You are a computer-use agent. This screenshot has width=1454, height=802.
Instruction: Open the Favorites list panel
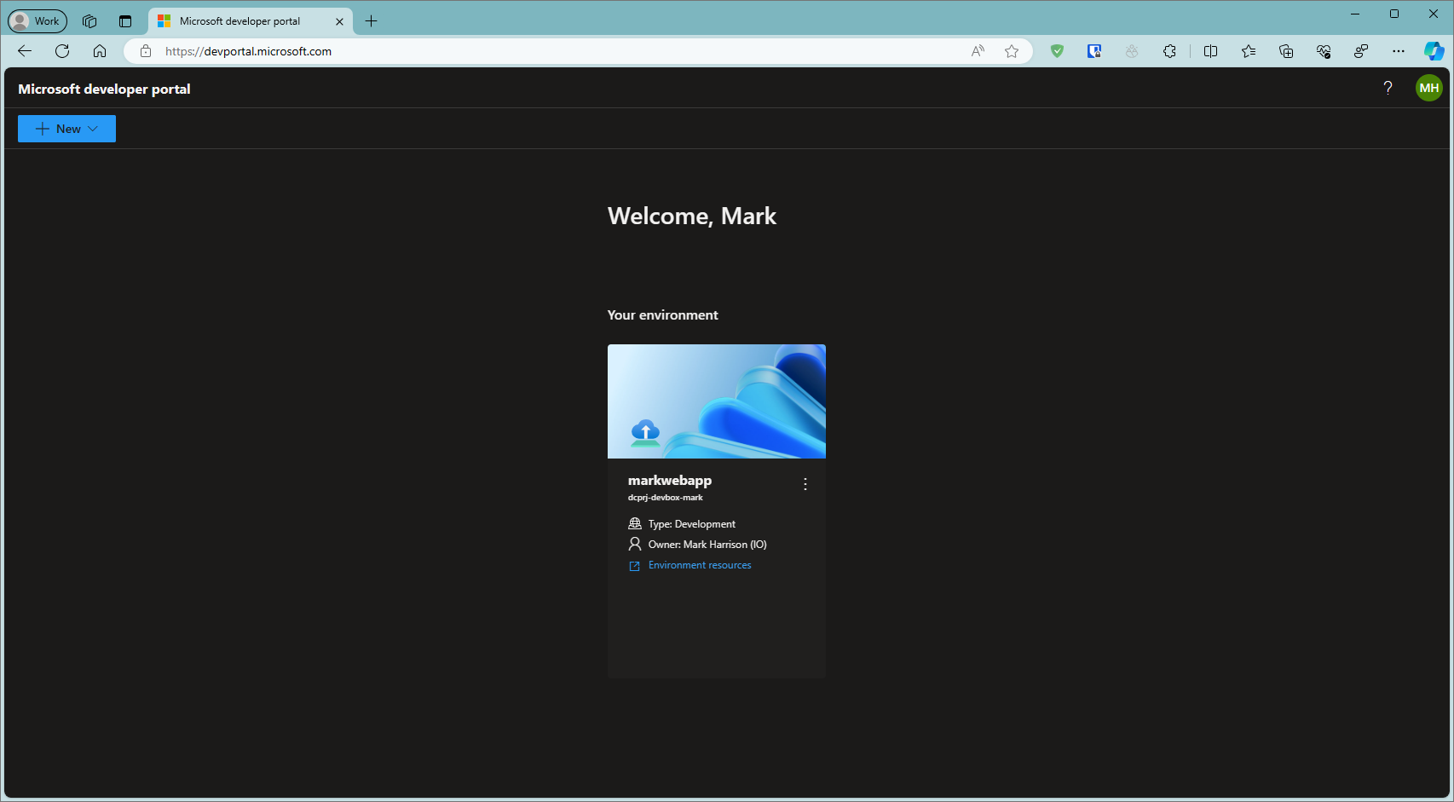click(x=1249, y=51)
